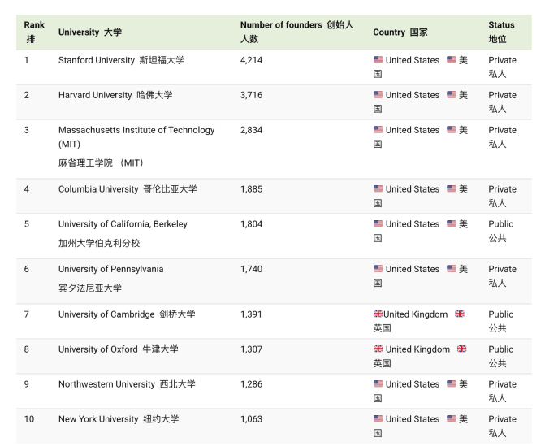This screenshot has height=446, width=545.
Task: Click second US flag before 美 in Stanford row
Action: (451, 59)
